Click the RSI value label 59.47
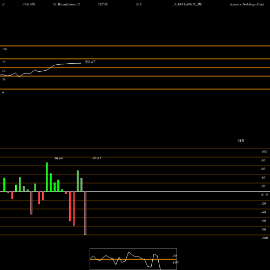Viewport: 270px width, 270px height. pyautogui.click(x=90, y=62)
